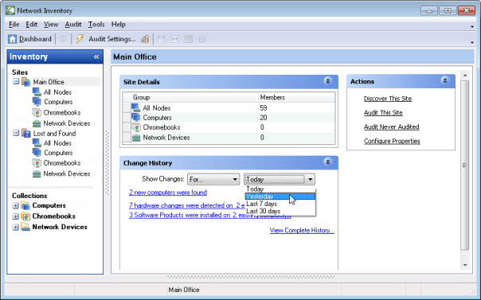The width and height of the screenshot is (481, 300).
Task: Click Audit This Site link
Action: [x=383, y=113]
